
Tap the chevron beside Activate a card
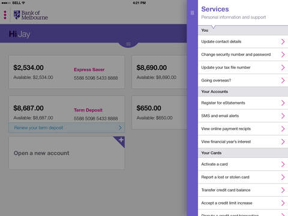[x=283, y=164]
